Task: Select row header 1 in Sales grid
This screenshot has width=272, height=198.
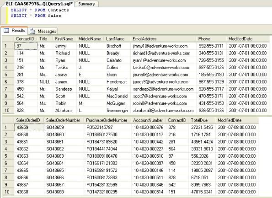Action: 8,128
